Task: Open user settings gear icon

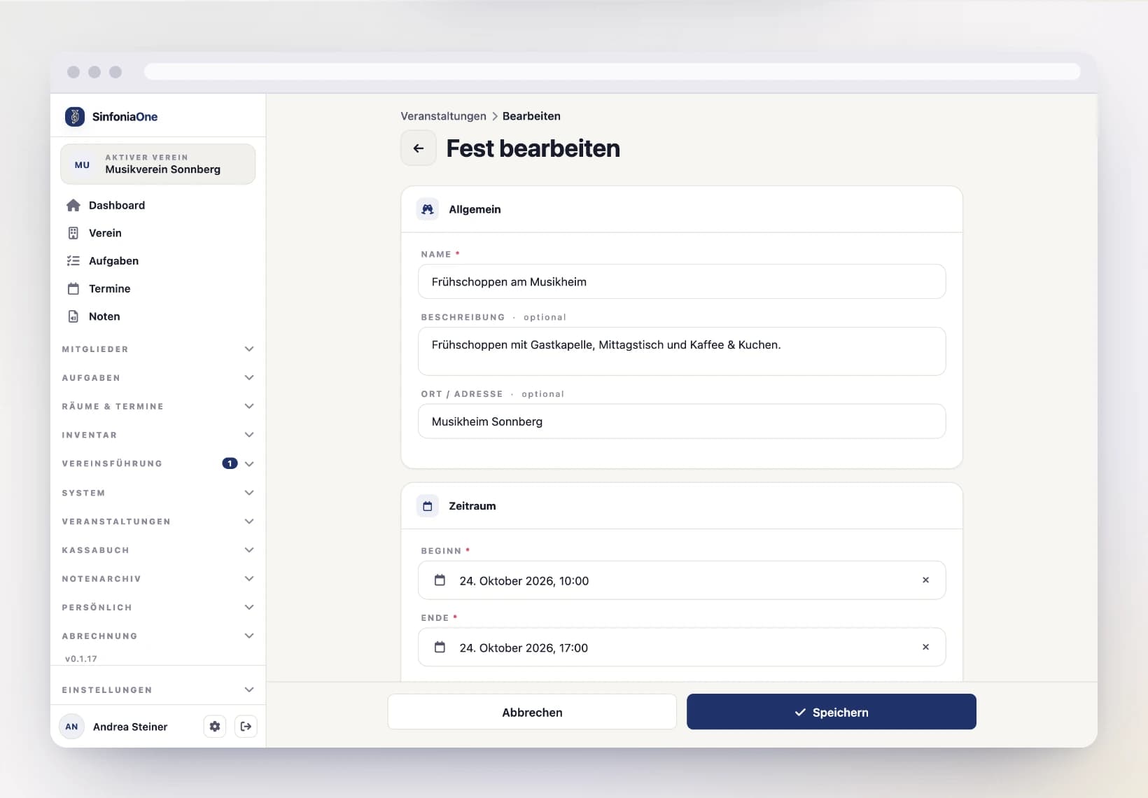Action: pos(215,727)
